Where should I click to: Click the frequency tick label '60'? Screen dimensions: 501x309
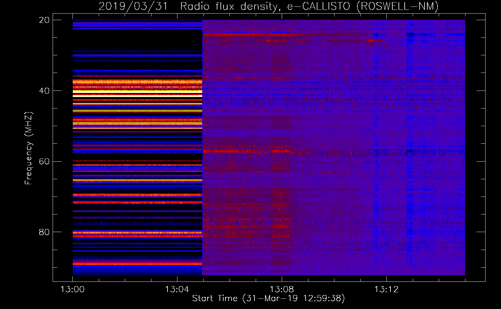point(44,162)
